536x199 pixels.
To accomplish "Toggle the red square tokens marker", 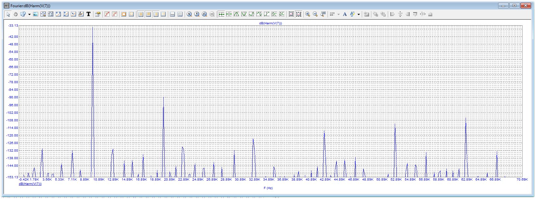I will click(x=115, y=14).
